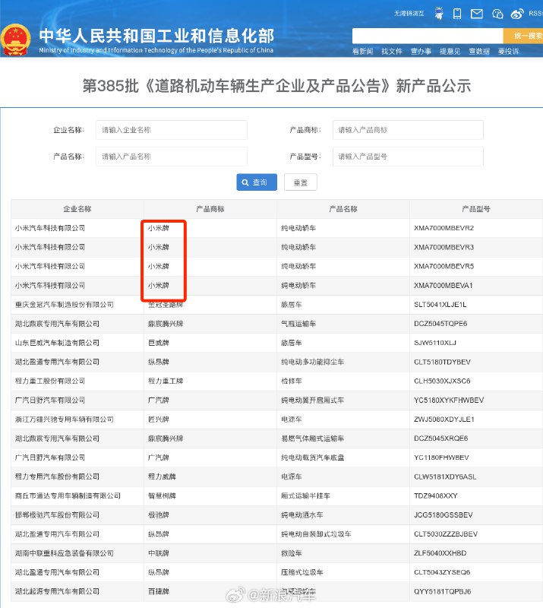Click trademark cell 百捷牌

tap(159, 591)
